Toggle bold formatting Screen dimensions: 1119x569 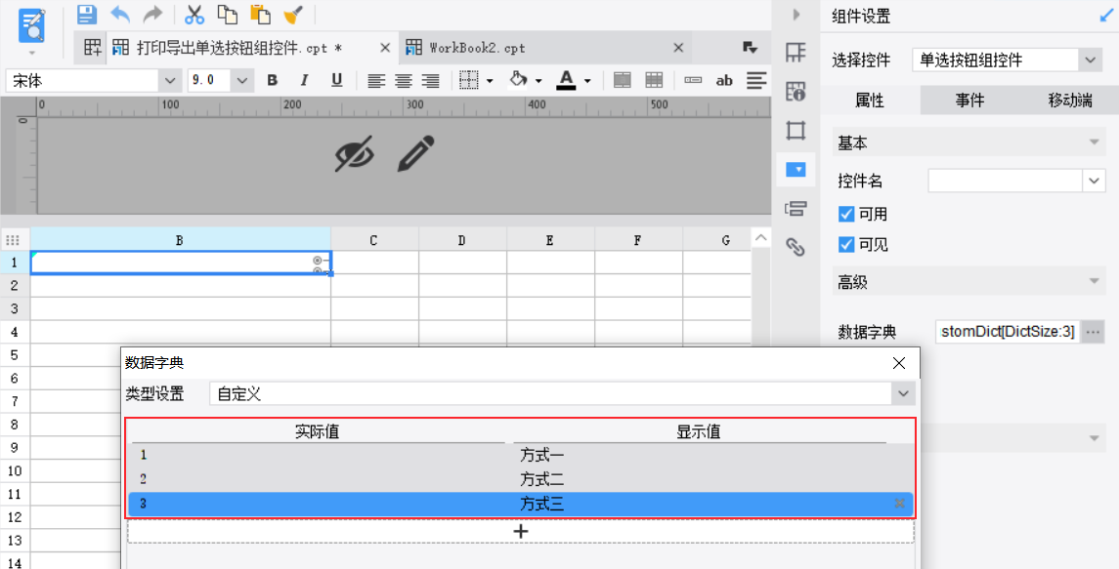[272, 81]
